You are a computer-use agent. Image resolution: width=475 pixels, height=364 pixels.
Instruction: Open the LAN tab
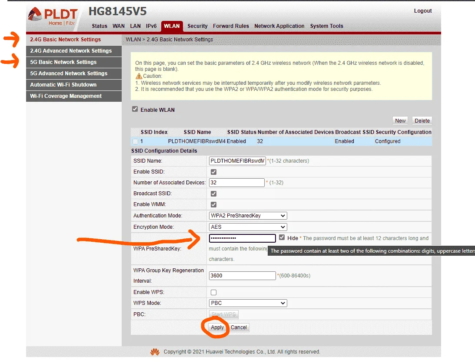(x=135, y=26)
